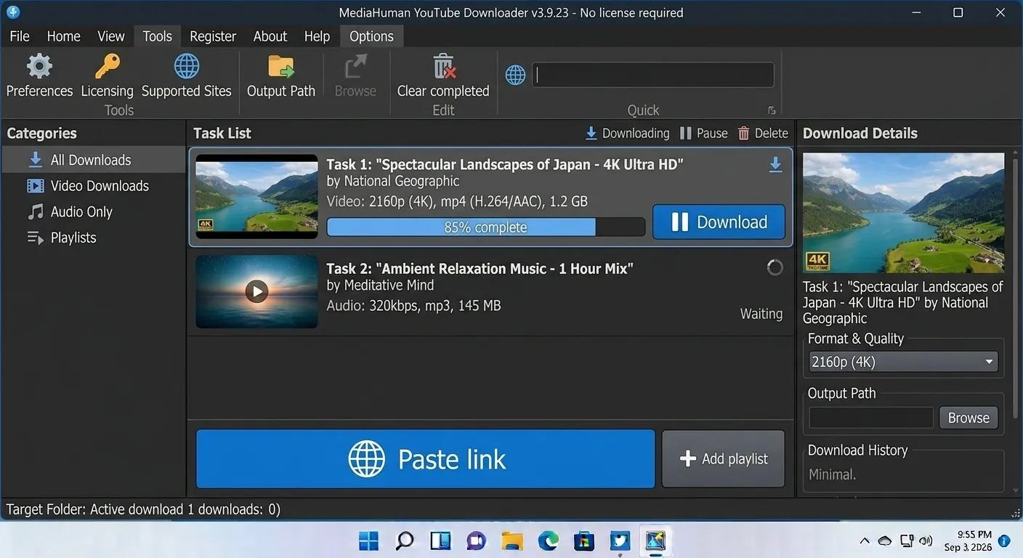Viewport: 1023px width, 558px height.
Task: Delete task via Task List header
Action: [x=763, y=134]
